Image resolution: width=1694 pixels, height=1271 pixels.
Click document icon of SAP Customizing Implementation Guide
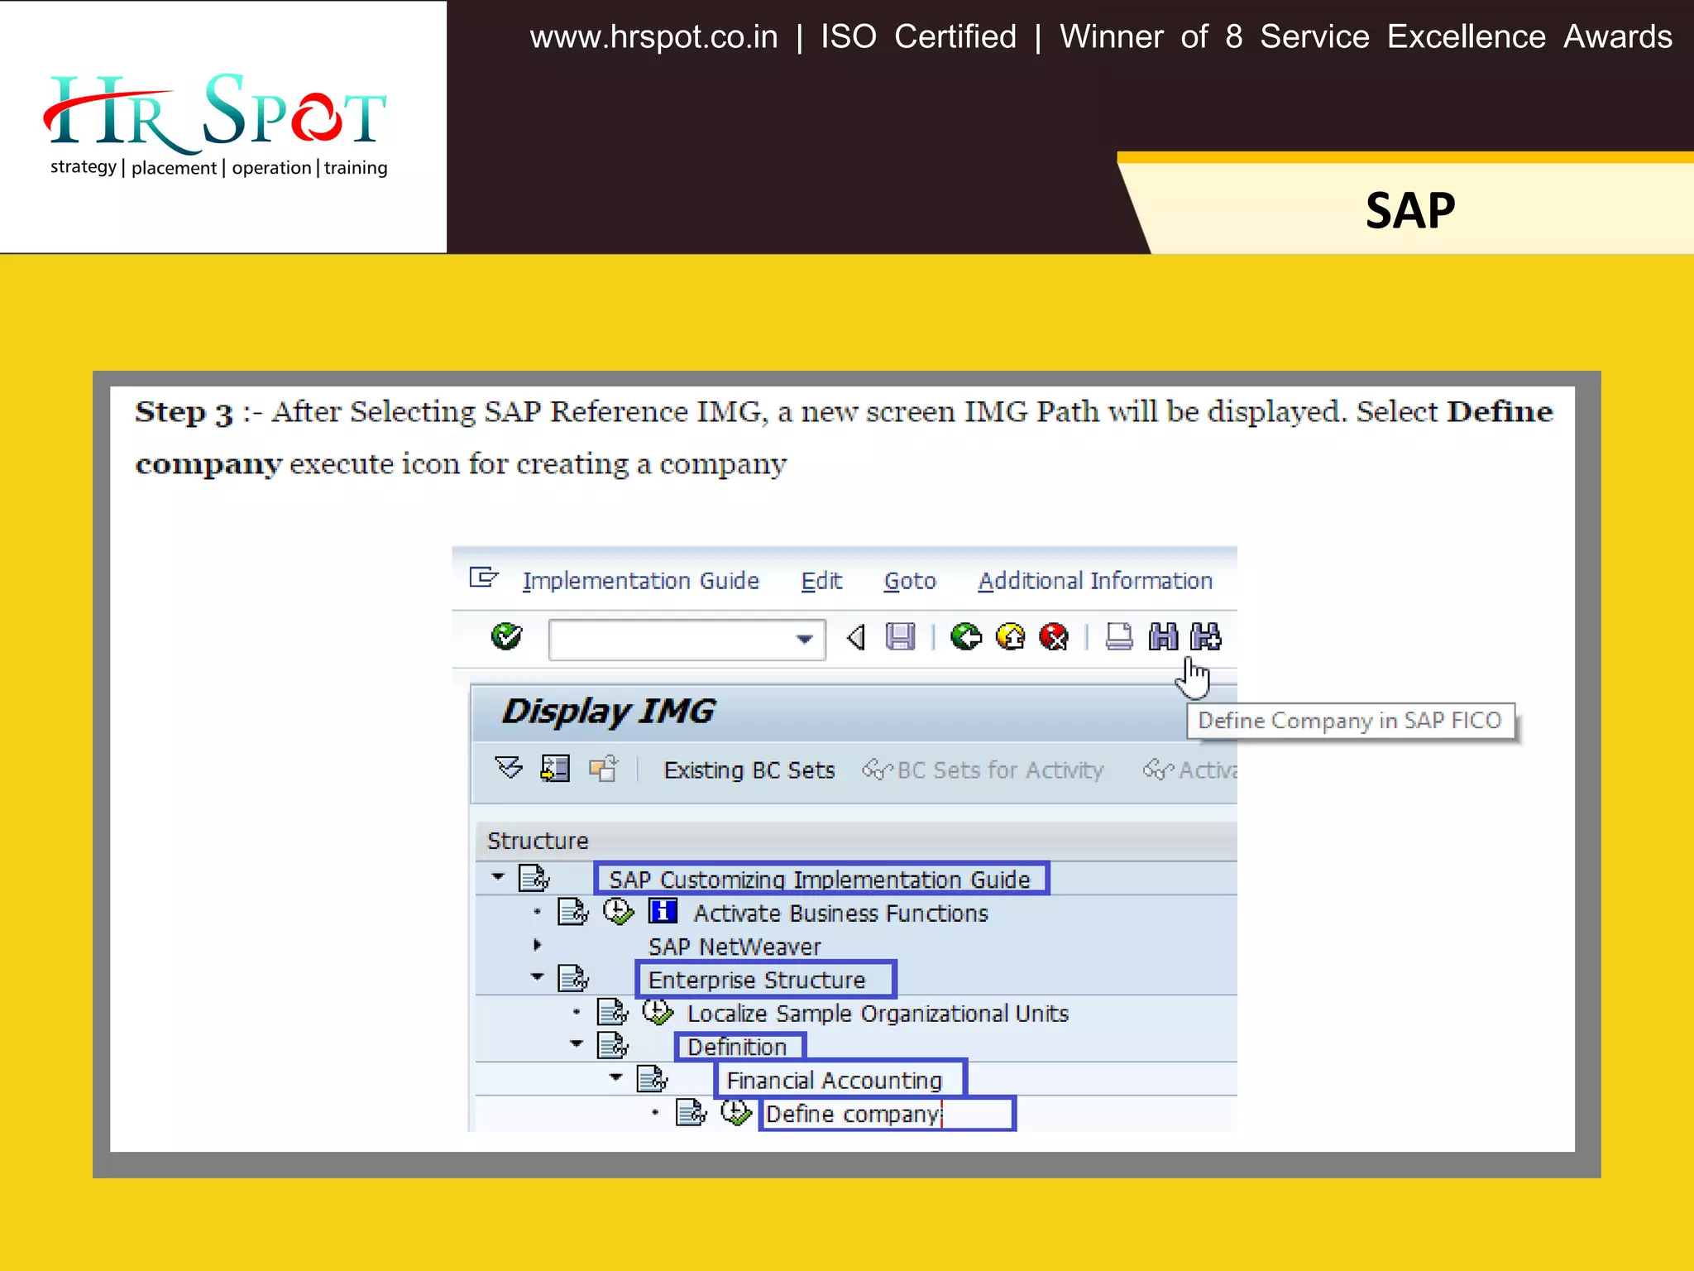534,878
